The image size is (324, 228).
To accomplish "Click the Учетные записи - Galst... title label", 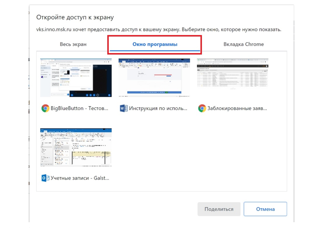I will click(x=80, y=178).
